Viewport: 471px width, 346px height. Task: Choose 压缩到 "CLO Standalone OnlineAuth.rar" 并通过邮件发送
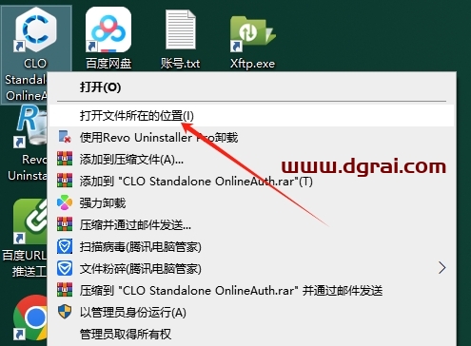(x=252, y=291)
